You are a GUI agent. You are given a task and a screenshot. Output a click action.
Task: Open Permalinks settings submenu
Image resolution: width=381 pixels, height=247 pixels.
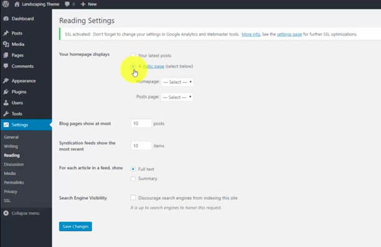[x=14, y=182]
